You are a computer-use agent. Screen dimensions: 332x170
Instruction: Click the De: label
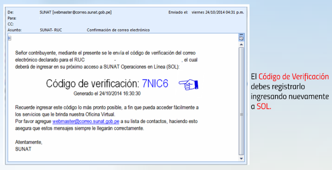click(x=10, y=12)
